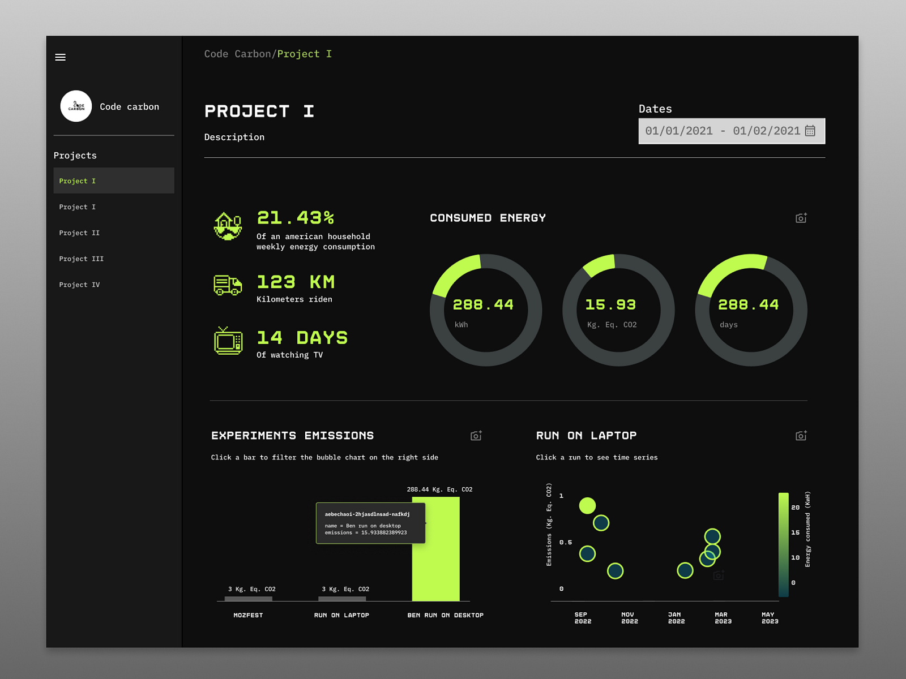Open the hamburger navigation menu
Viewport: 906px width, 679px height.
click(x=60, y=57)
